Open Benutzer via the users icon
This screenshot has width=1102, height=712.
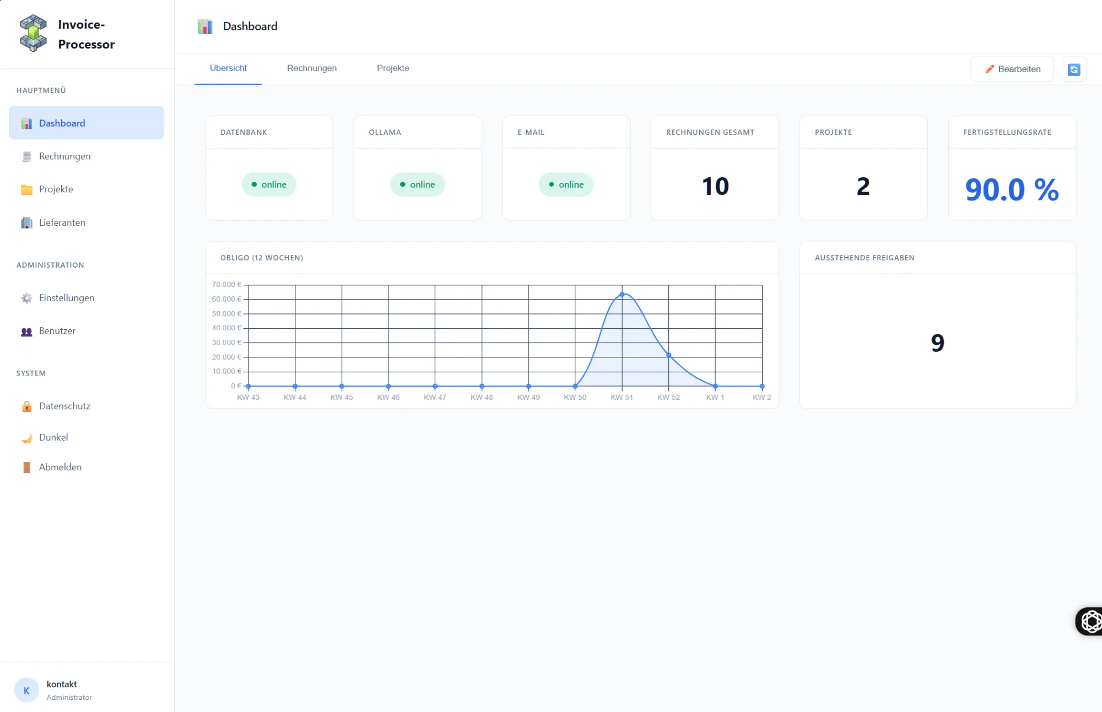[25, 330]
